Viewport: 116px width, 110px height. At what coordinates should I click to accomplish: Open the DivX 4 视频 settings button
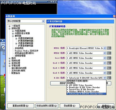coord(109,68)
